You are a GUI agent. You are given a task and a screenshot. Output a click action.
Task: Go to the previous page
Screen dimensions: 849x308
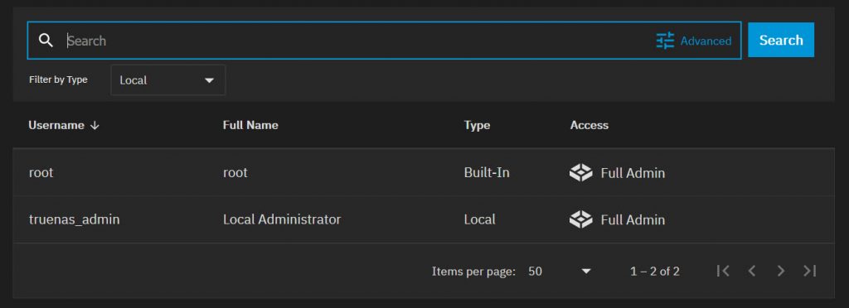751,271
